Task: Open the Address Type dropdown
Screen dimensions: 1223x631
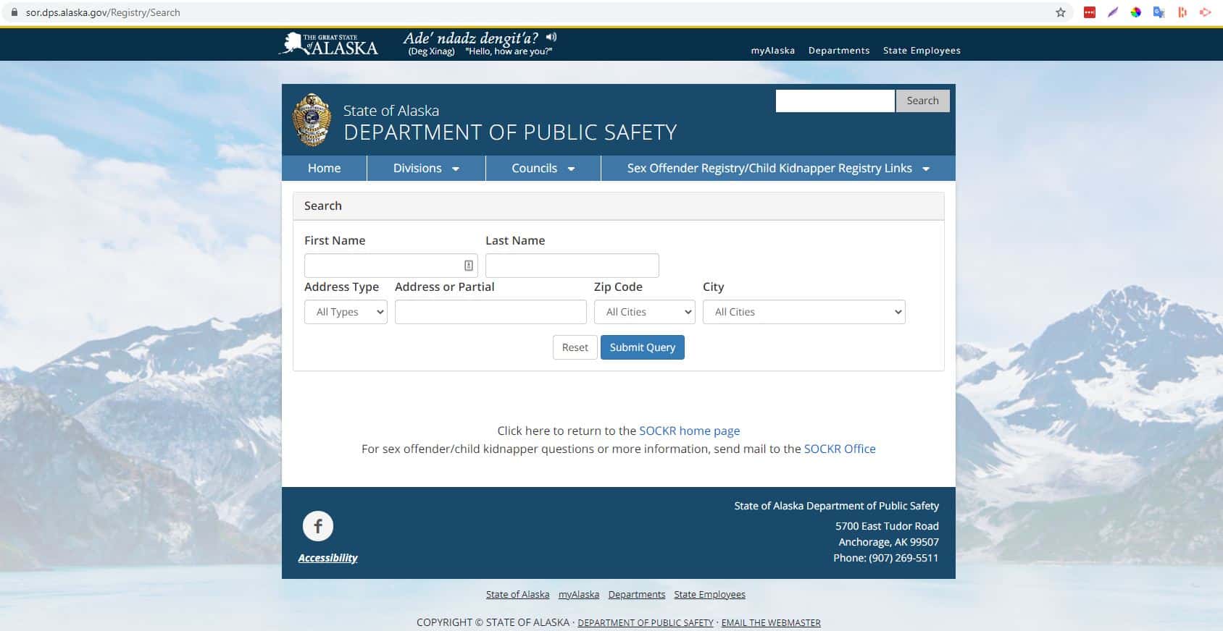Action: [346, 312]
